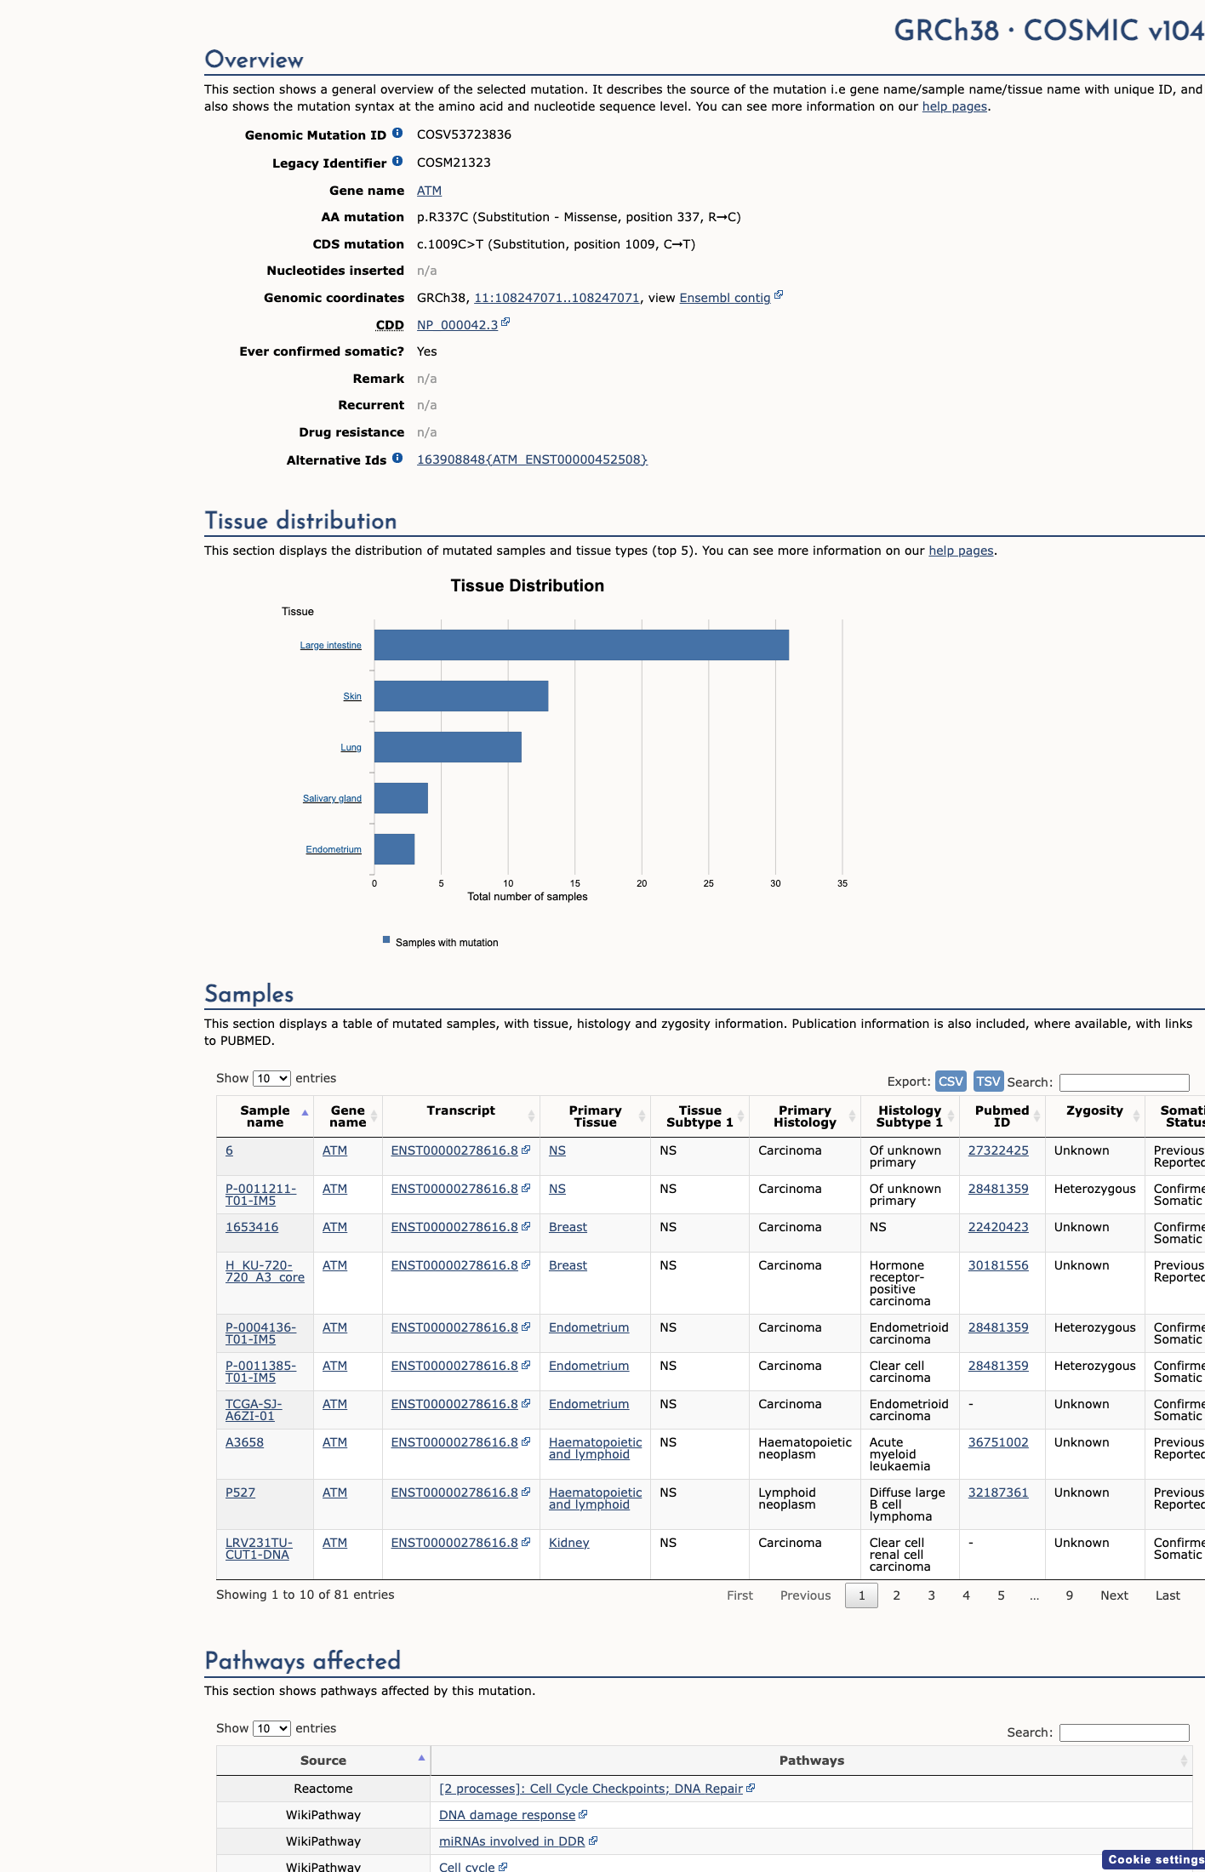
Task: Go to samples page 3
Action: (931, 1595)
